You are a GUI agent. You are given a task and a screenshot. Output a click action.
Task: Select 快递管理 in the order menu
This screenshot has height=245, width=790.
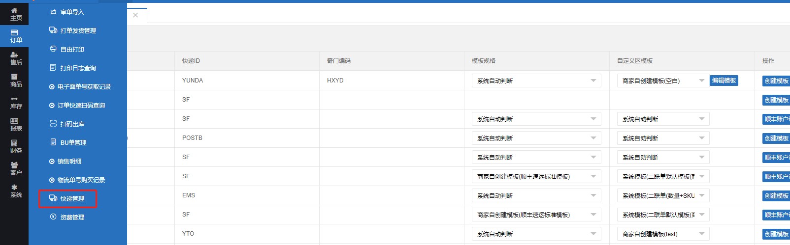pos(72,198)
